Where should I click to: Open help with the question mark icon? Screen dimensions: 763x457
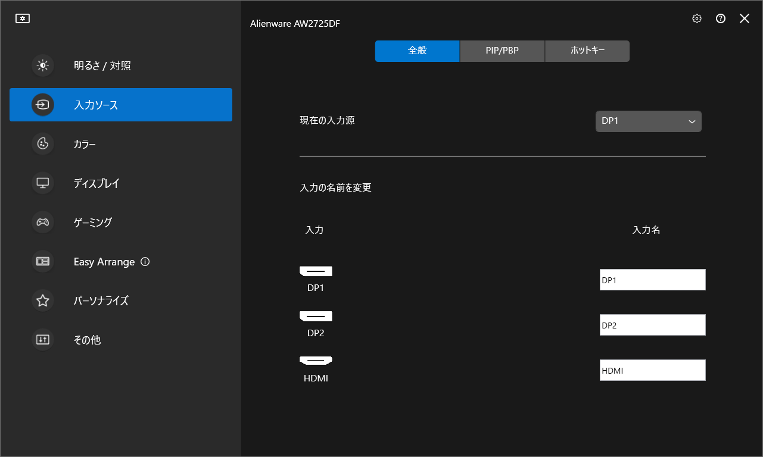coord(721,18)
